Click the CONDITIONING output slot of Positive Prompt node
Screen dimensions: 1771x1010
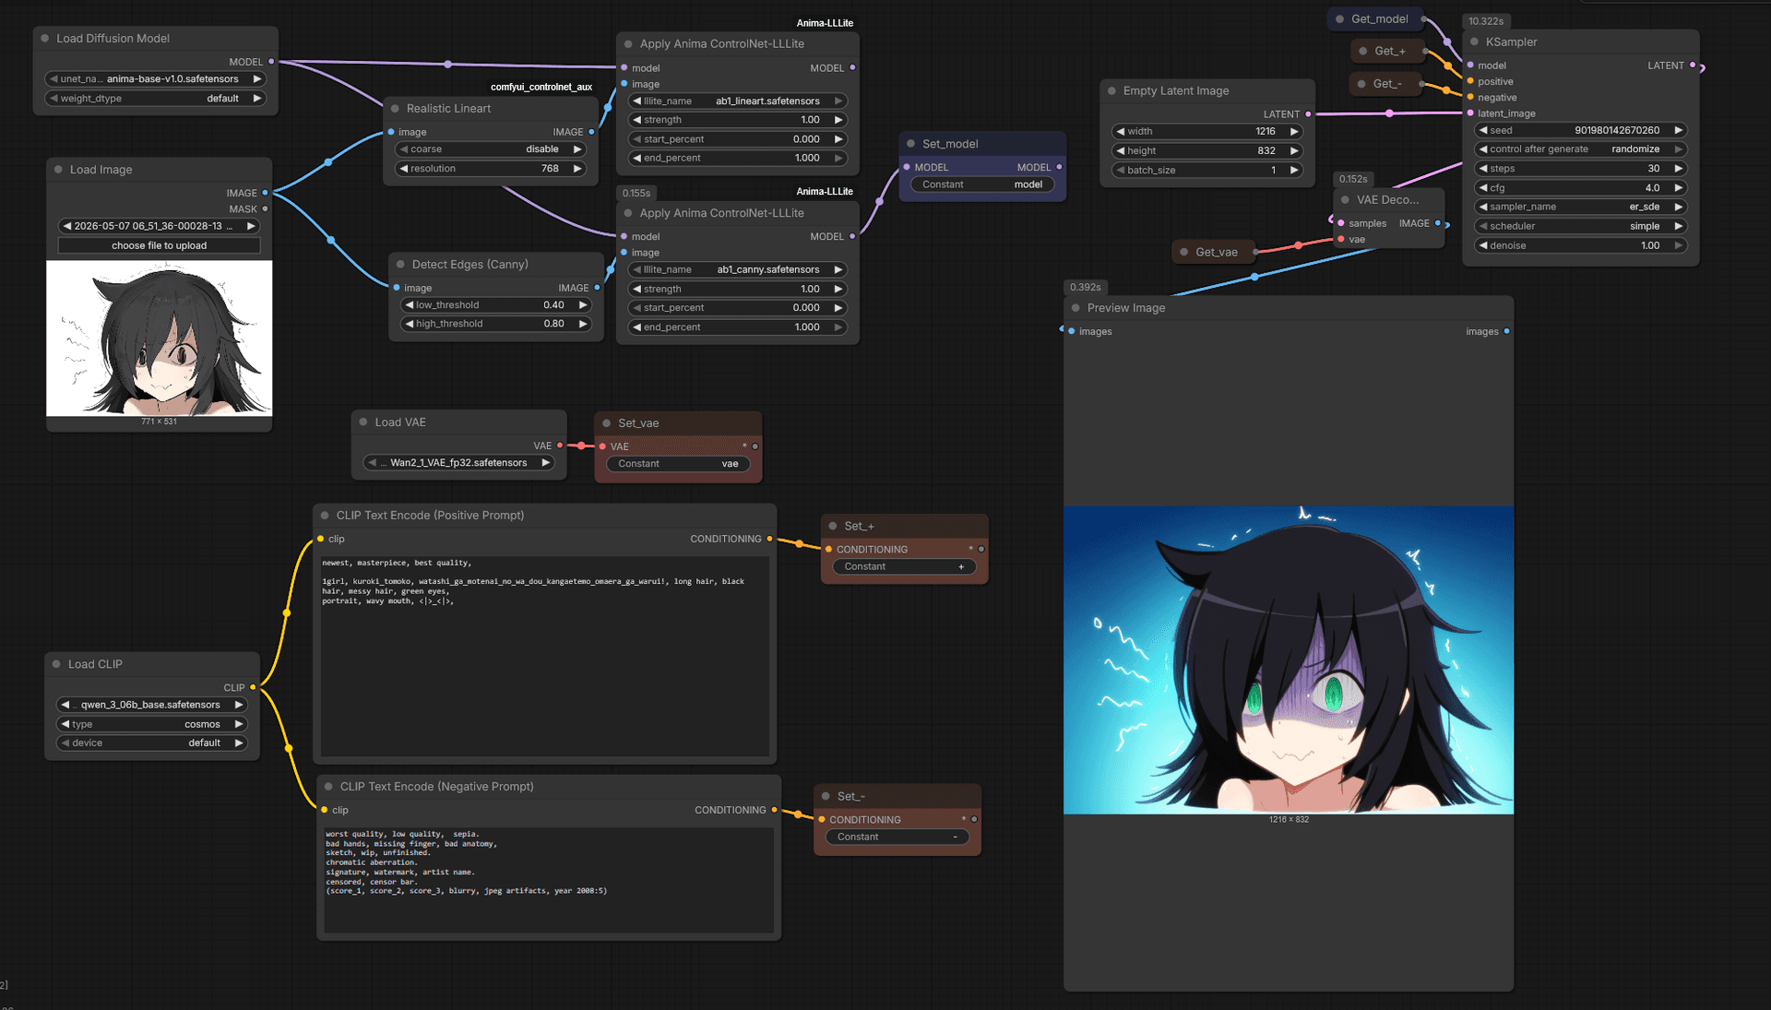click(769, 540)
